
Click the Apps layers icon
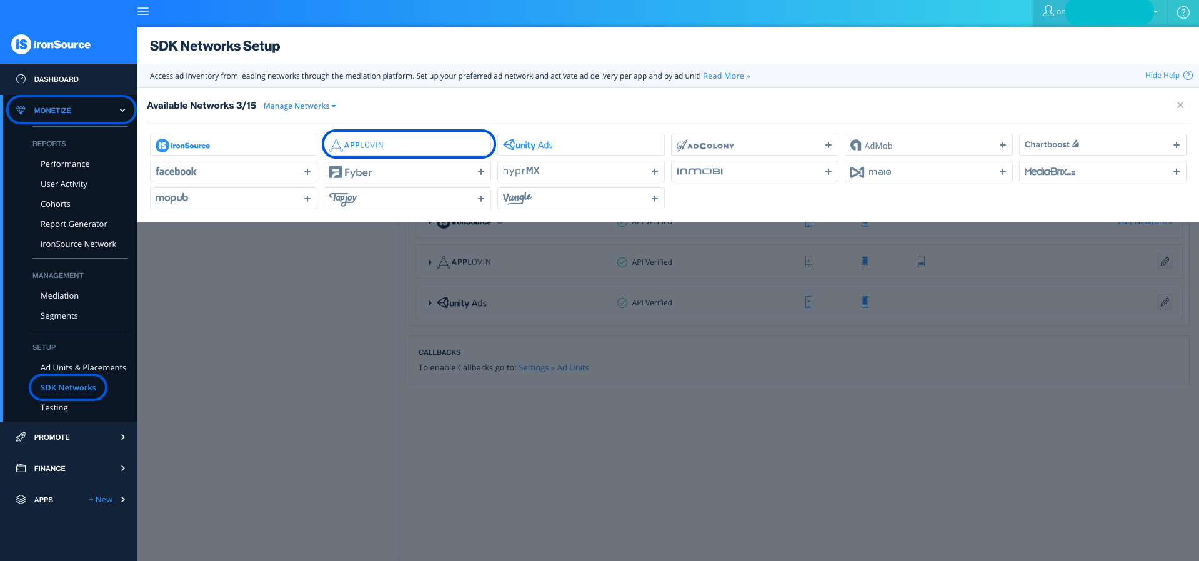21,500
